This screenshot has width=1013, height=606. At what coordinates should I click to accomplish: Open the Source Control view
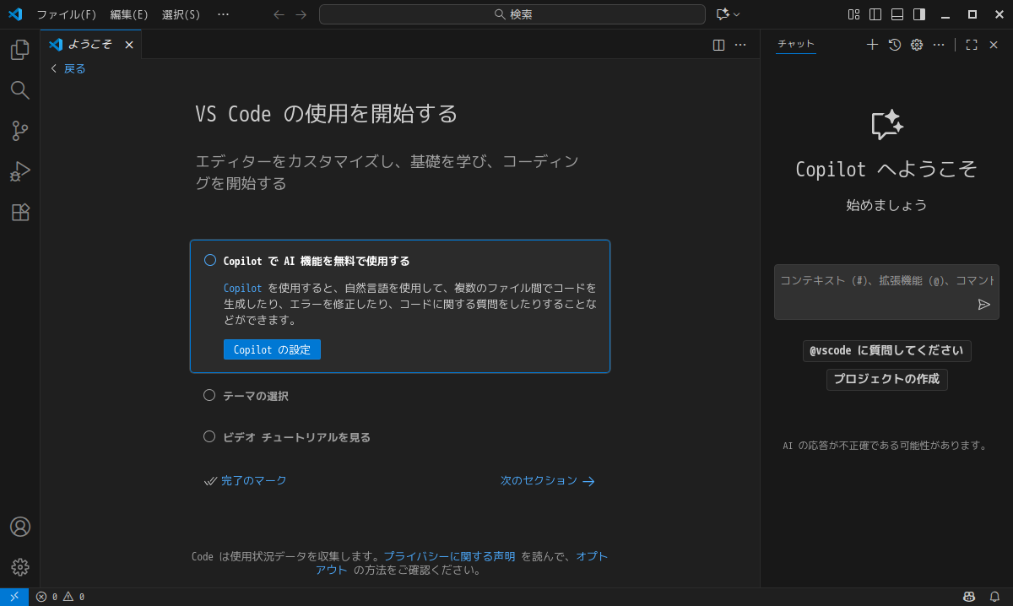[x=19, y=131]
